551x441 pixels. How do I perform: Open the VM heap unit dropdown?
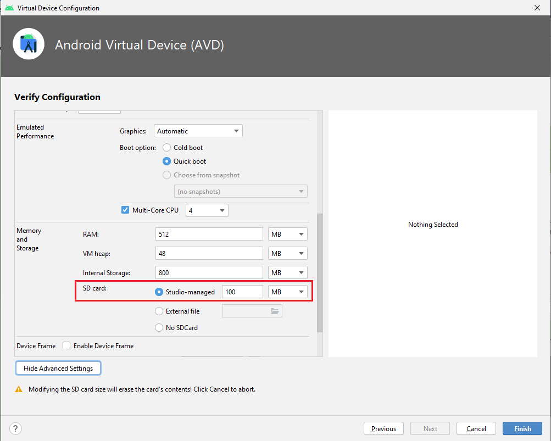pyautogui.click(x=288, y=253)
